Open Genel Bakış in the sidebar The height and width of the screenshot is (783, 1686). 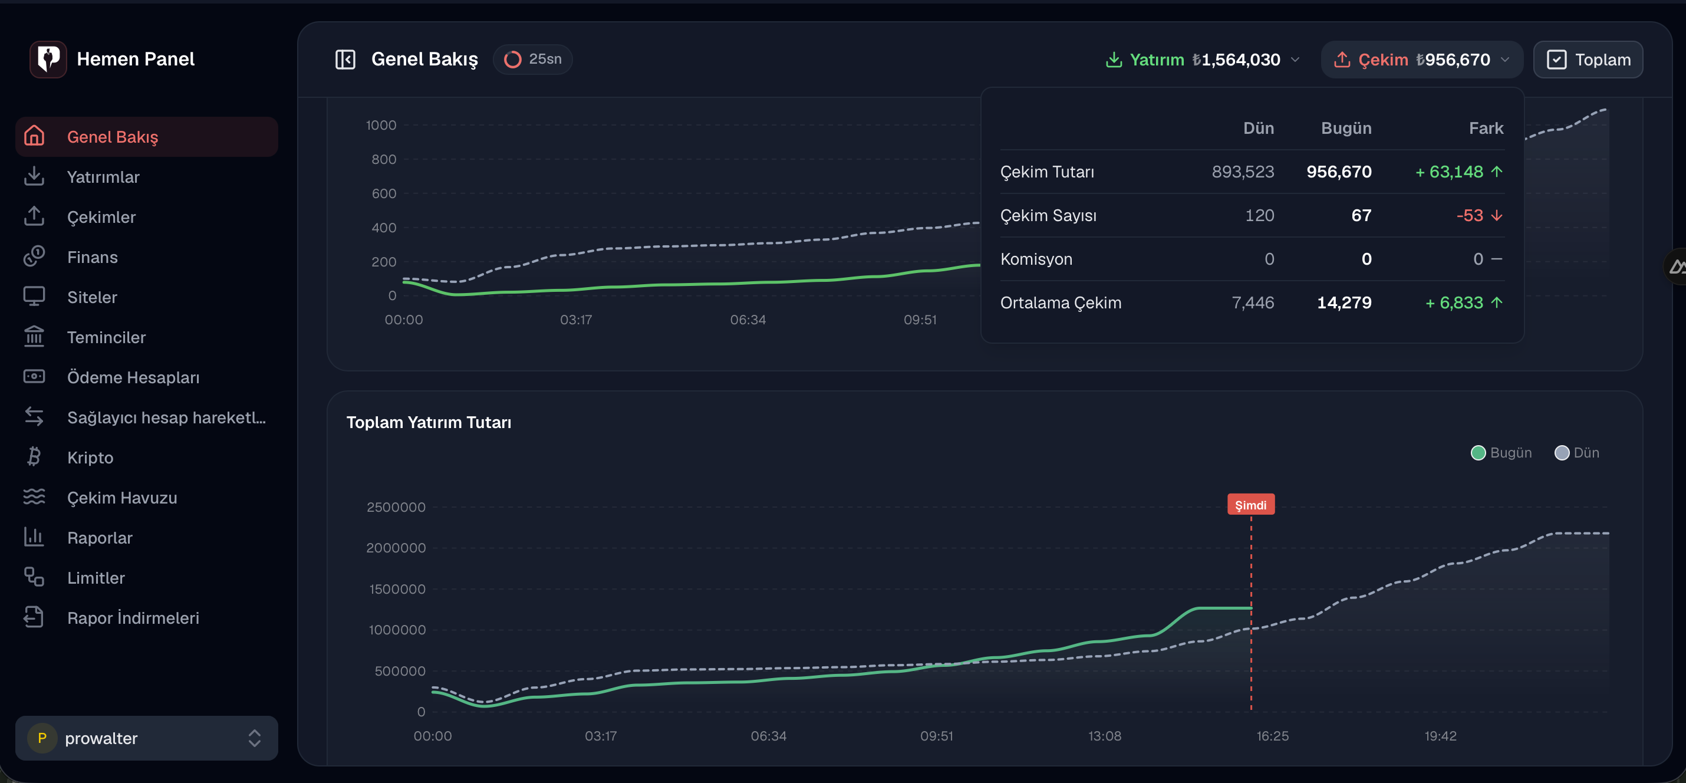coord(147,136)
